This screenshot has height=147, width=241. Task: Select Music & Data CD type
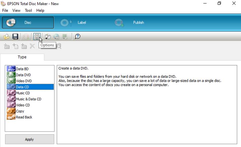tap(24, 99)
